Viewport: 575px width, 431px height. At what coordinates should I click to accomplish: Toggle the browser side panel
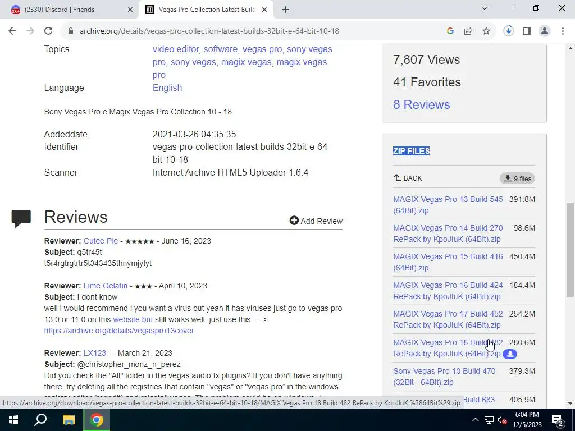click(527, 31)
